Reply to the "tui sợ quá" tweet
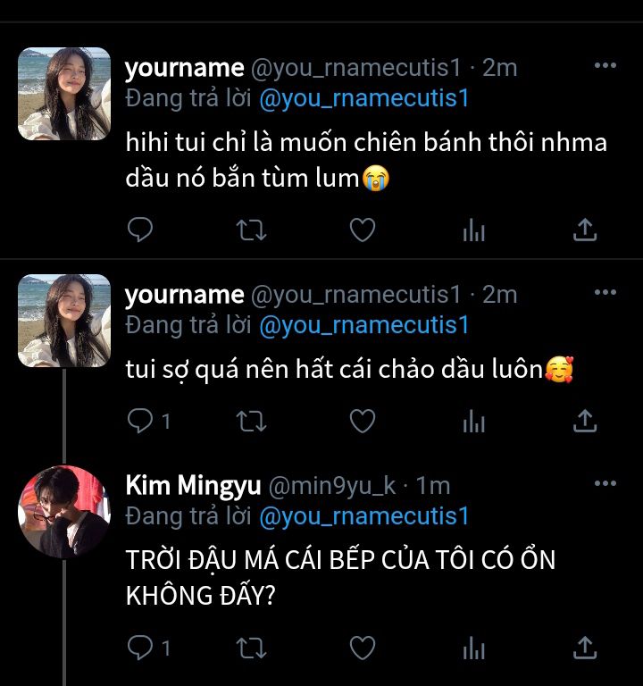 point(140,421)
